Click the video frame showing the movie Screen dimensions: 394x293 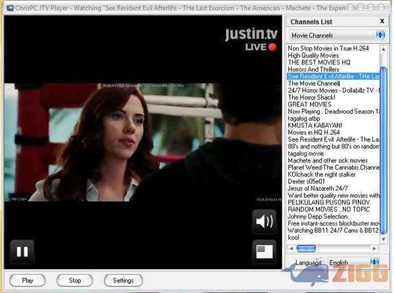point(142,142)
